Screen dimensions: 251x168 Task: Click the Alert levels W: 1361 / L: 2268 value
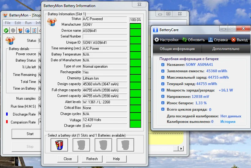(x=105, y=102)
